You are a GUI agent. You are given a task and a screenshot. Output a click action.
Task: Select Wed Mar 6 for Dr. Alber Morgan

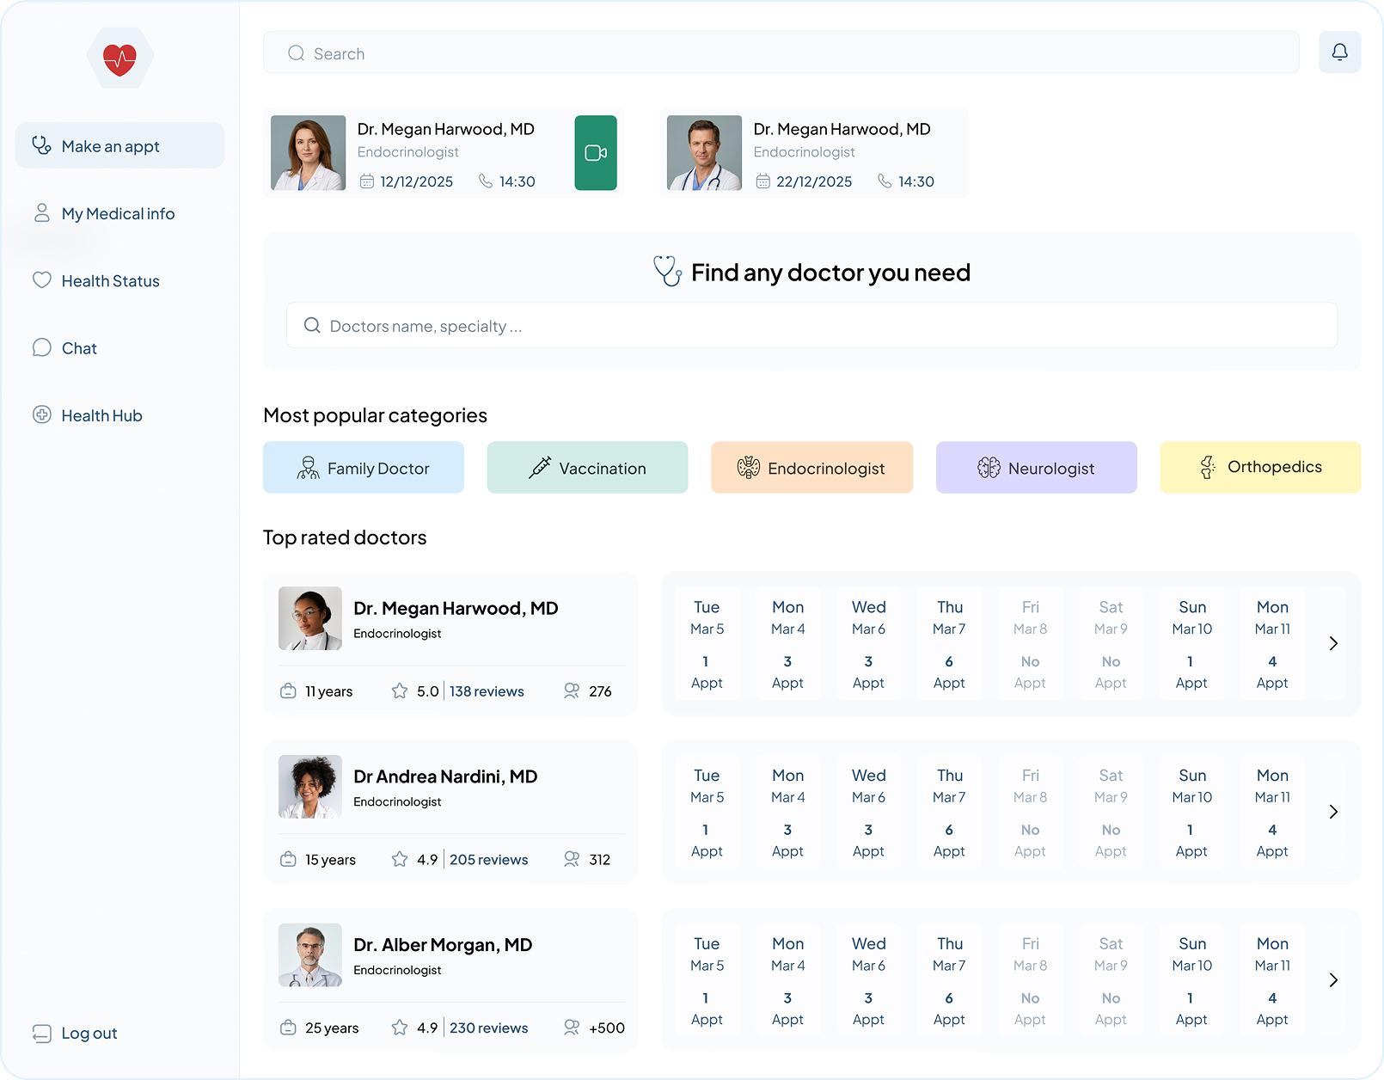point(868,979)
